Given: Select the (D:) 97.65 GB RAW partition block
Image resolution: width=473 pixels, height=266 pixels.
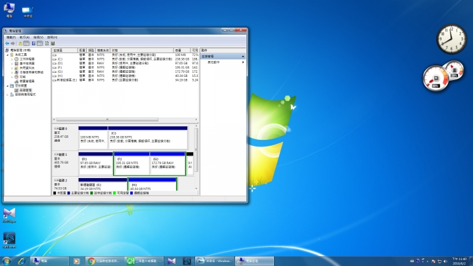Looking at the screenshot, I should point(96,164).
